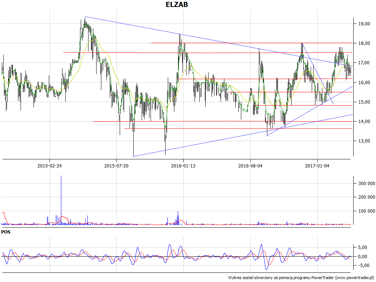The image size is (376, 282).
Task: Click the 5,00 oscillator axis label
Action: [x=362, y=247]
